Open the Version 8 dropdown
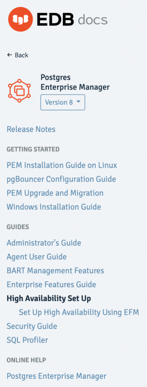Viewport: 147px width, 387px height. click(63, 102)
